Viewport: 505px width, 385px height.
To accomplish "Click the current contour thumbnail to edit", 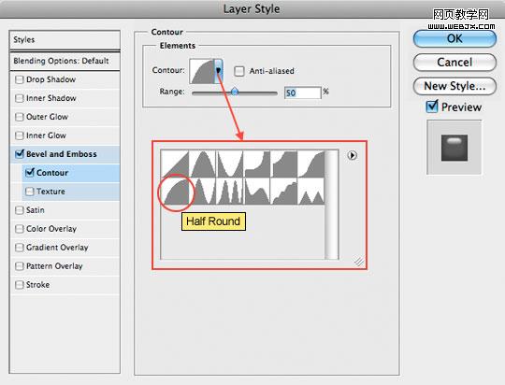I will coord(202,71).
